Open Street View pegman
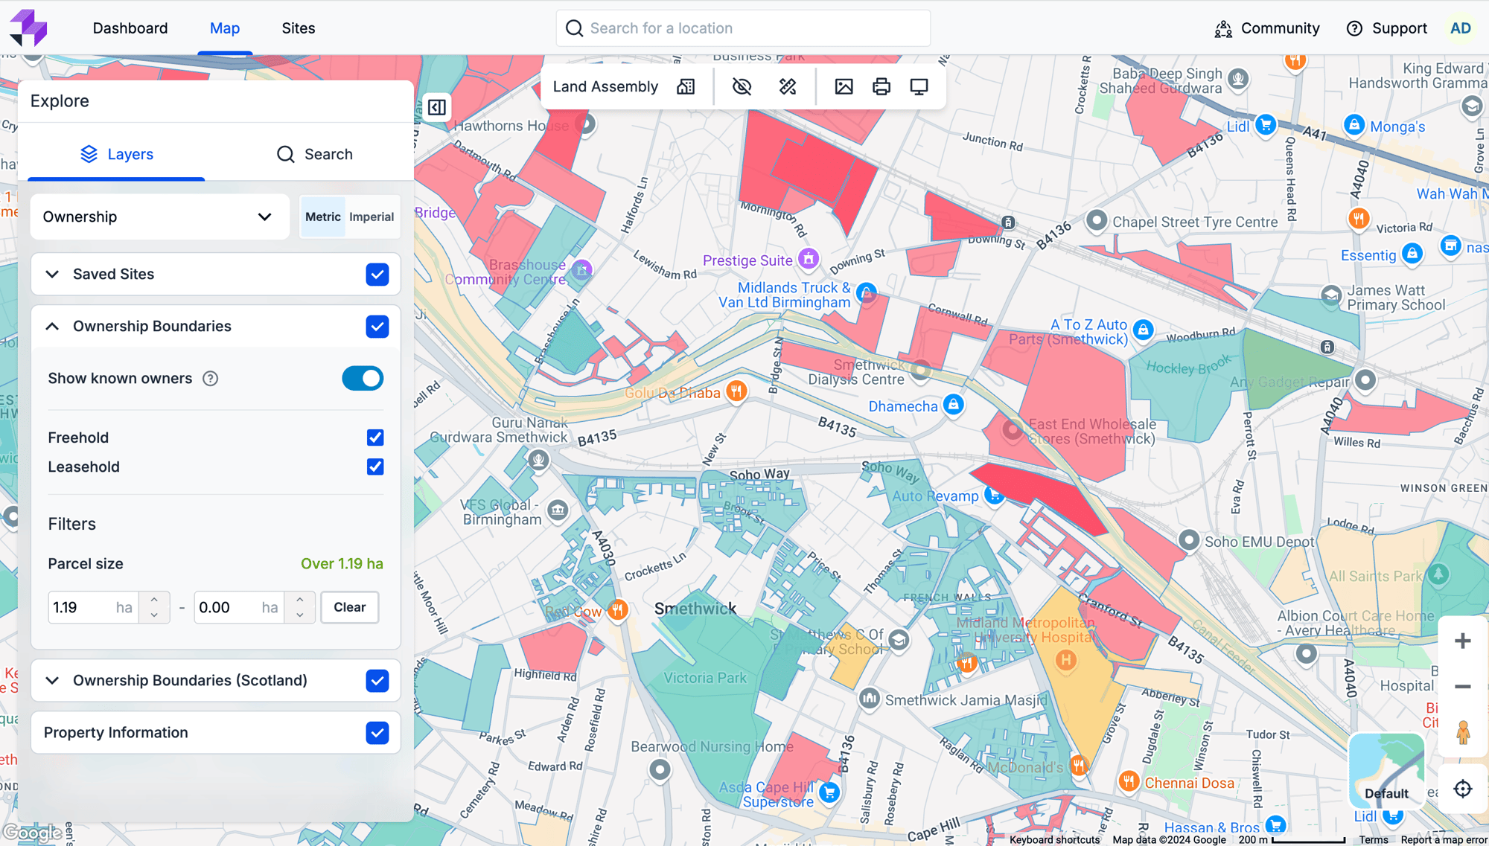 [x=1463, y=733]
